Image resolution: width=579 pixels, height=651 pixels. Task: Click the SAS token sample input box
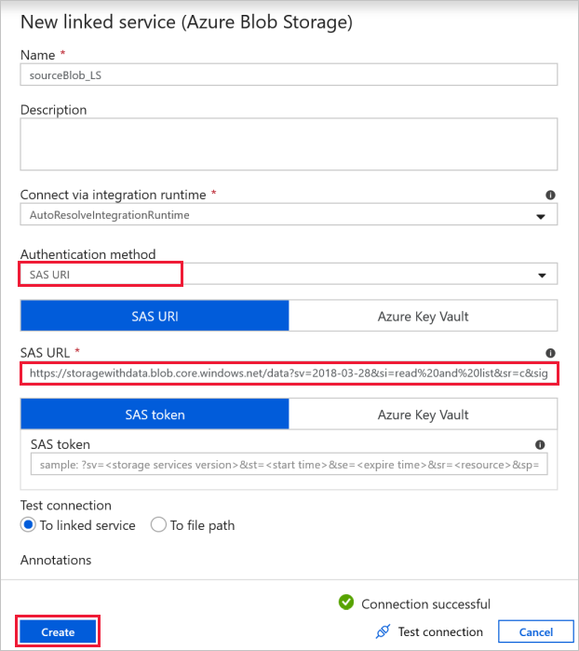click(289, 464)
